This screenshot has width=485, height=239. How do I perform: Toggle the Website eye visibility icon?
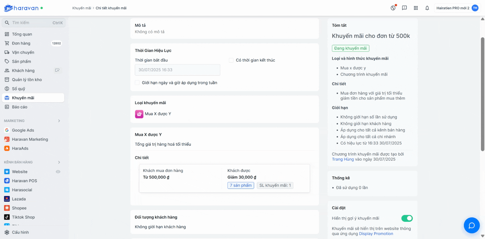coord(58,172)
